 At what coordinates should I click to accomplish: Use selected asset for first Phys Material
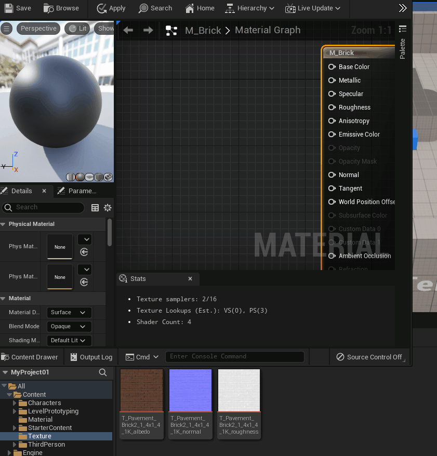pyautogui.click(x=84, y=252)
